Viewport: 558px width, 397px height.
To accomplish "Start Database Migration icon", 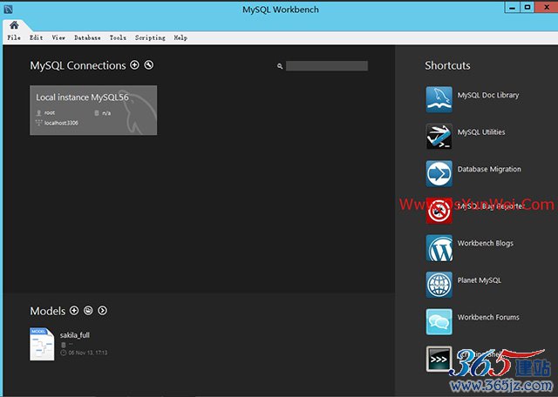I will (439, 173).
